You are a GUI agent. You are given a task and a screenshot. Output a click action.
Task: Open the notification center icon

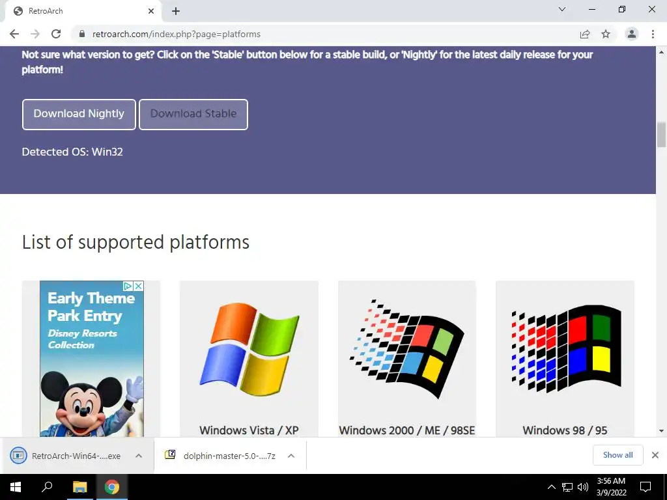click(x=646, y=487)
